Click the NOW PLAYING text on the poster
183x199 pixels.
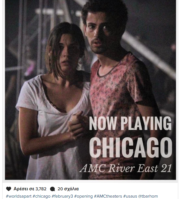pos(130,123)
